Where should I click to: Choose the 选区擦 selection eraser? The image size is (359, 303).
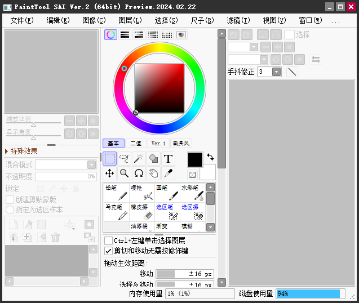pyautogui.click(x=193, y=212)
